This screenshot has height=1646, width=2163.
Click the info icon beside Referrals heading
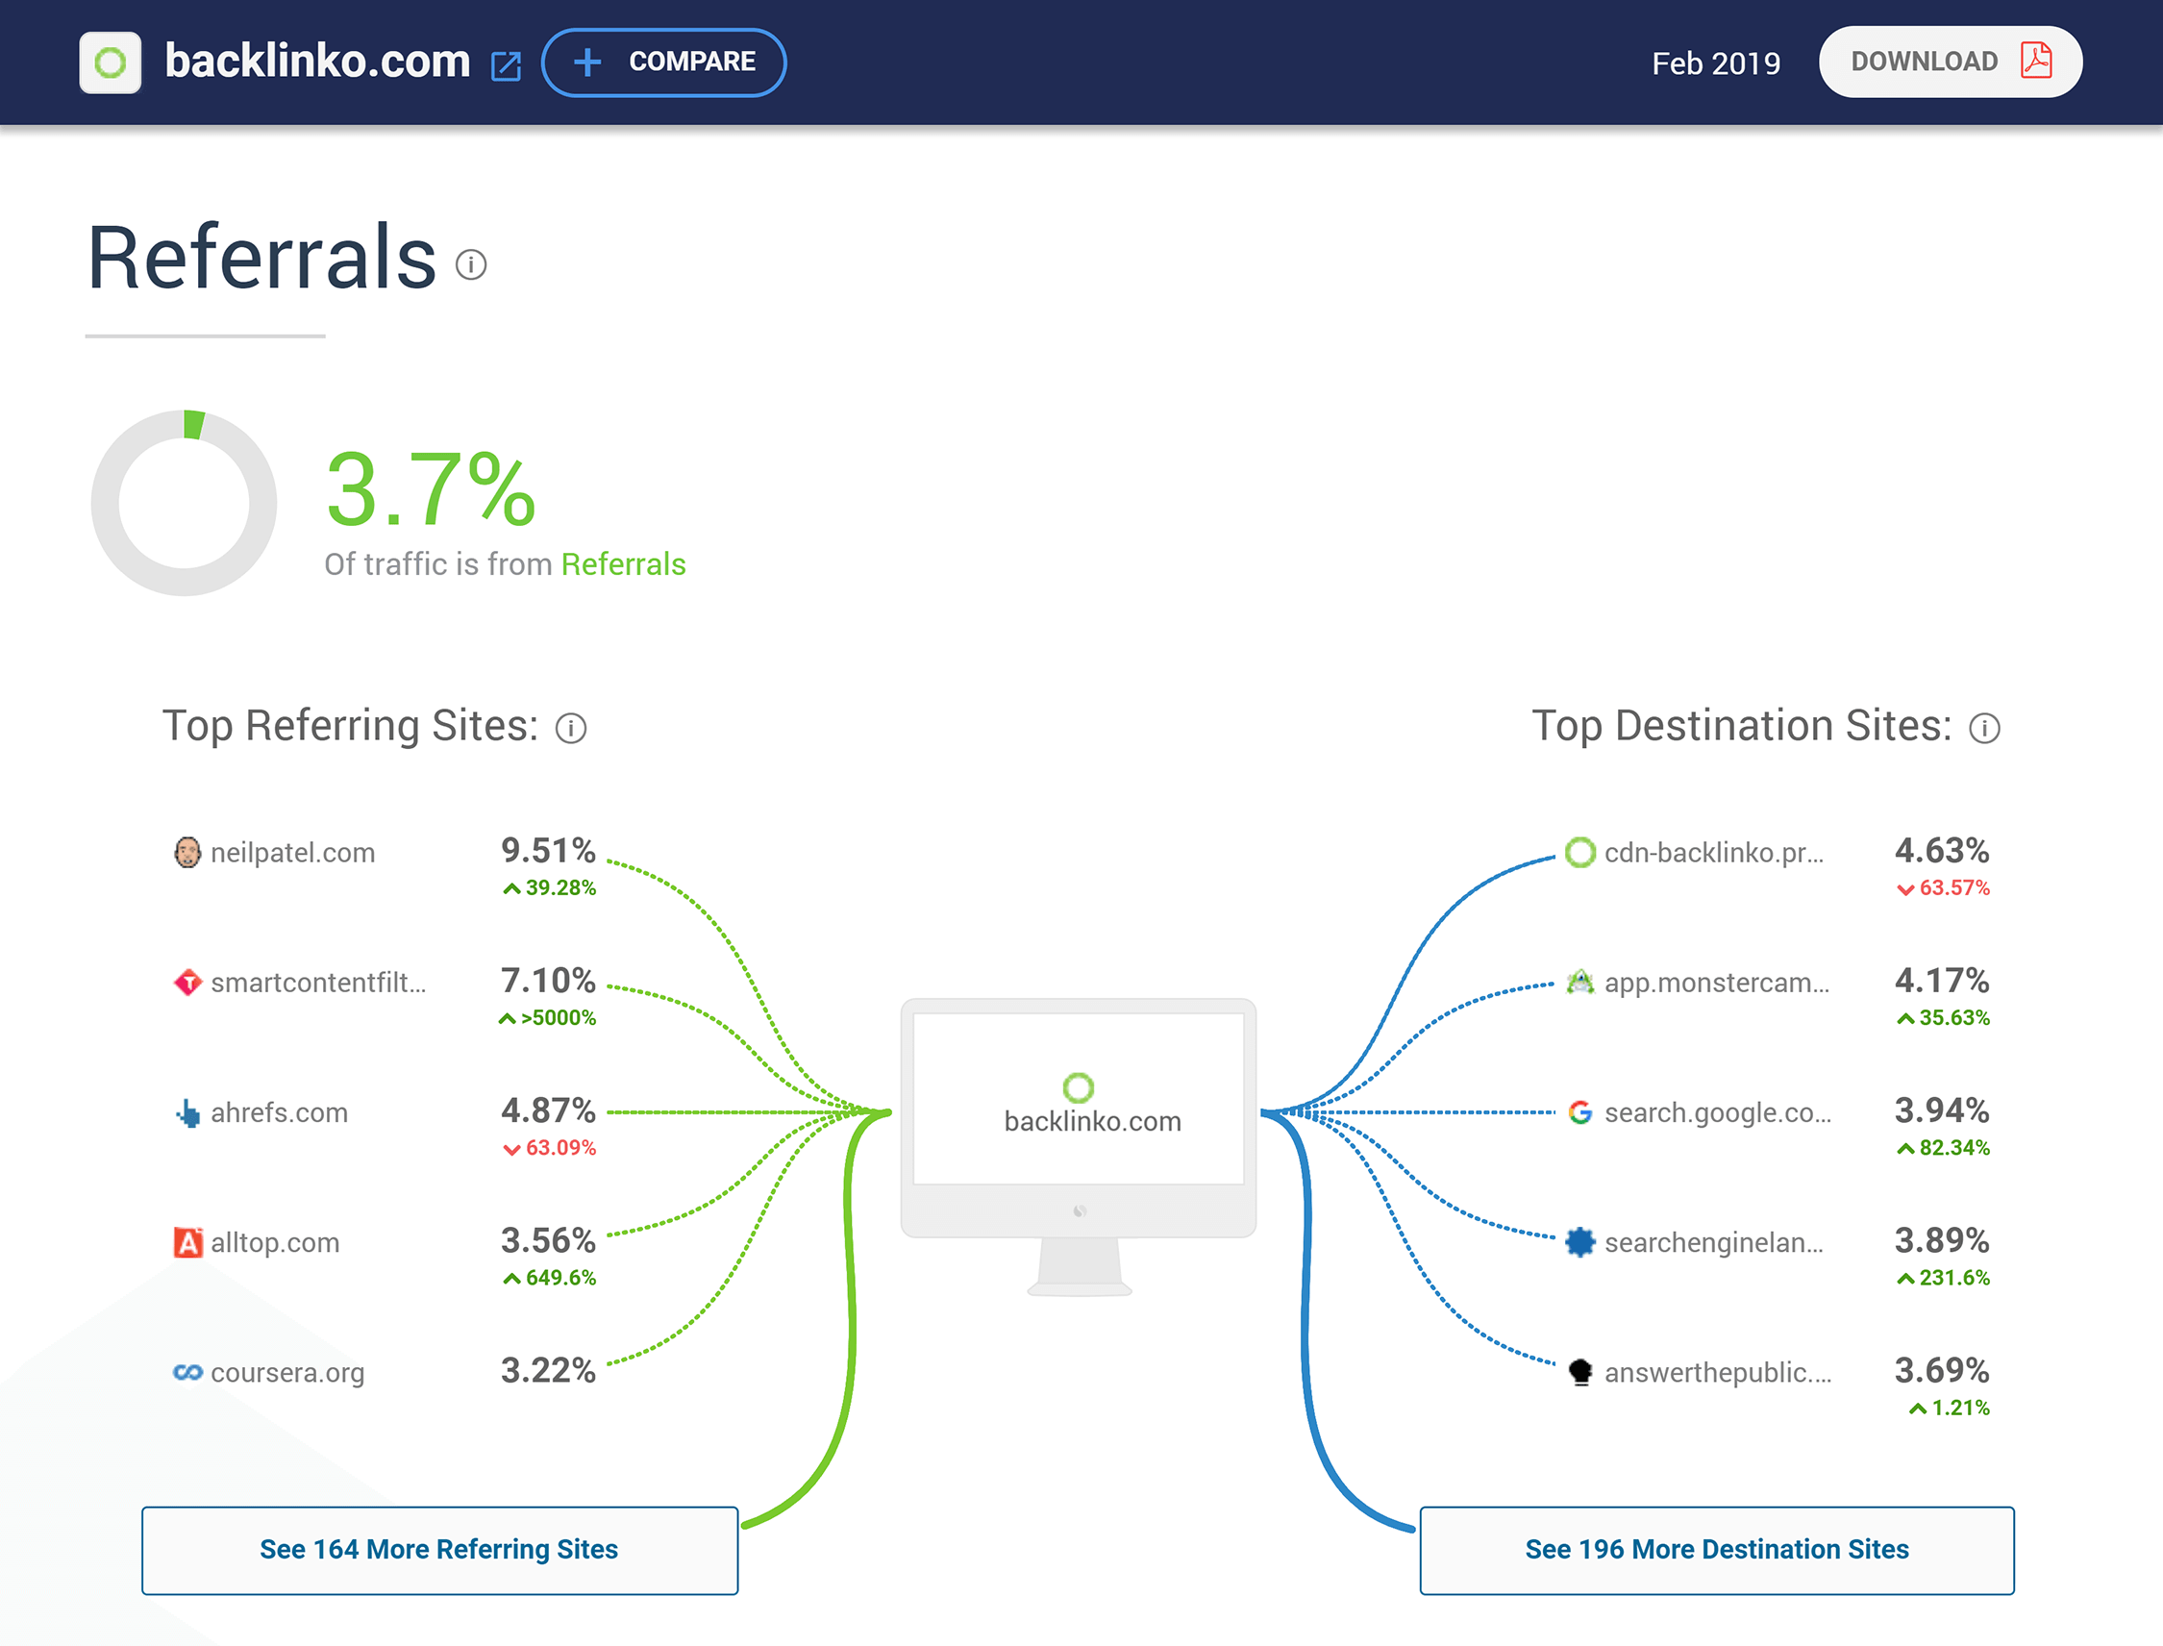[x=471, y=264]
